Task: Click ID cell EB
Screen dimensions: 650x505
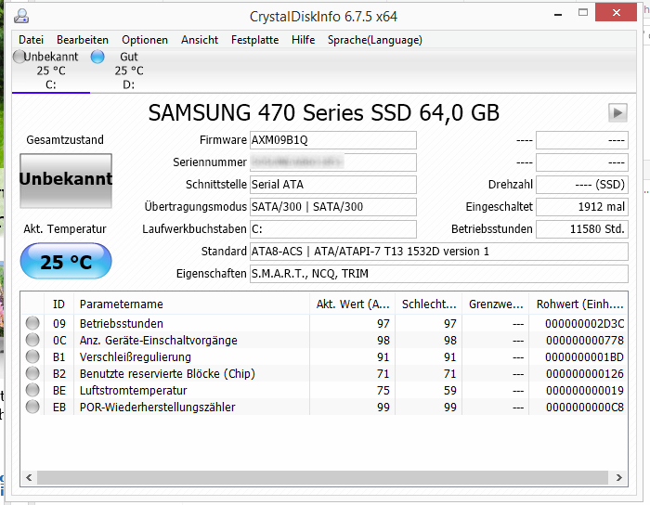Action: click(x=59, y=408)
